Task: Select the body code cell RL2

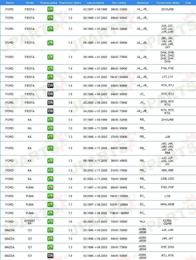Action: click(142, 222)
